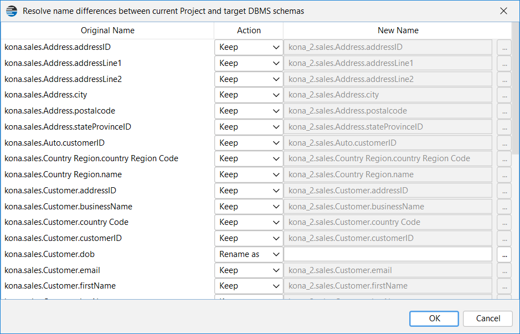Open Action dropdown for kona.sales.Customer.addressID
Image resolution: width=520 pixels, height=334 pixels.
249,191
